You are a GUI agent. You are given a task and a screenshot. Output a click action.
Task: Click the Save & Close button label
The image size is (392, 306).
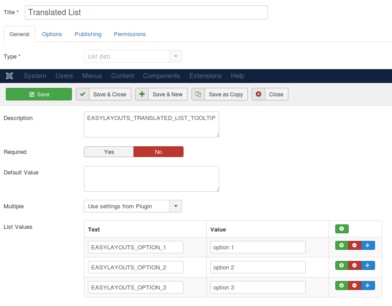pyautogui.click(x=110, y=95)
